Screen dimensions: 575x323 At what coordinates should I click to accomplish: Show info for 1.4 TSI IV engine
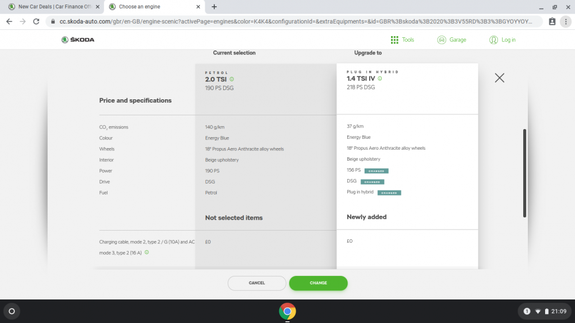pyautogui.click(x=380, y=78)
